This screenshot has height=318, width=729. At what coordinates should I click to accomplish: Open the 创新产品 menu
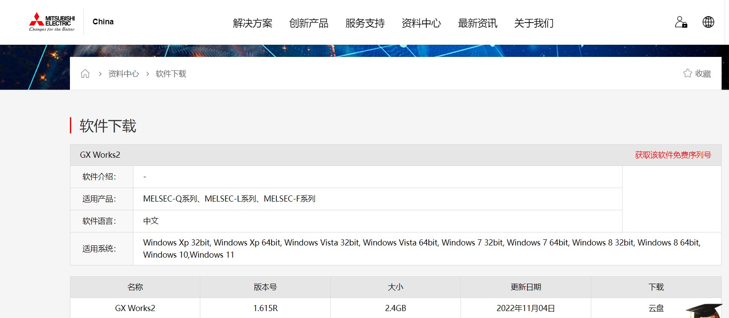[x=308, y=23]
